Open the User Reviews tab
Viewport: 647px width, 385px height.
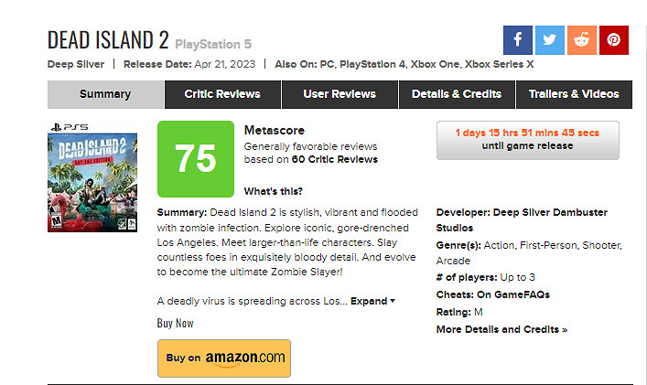click(x=340, y=94)
